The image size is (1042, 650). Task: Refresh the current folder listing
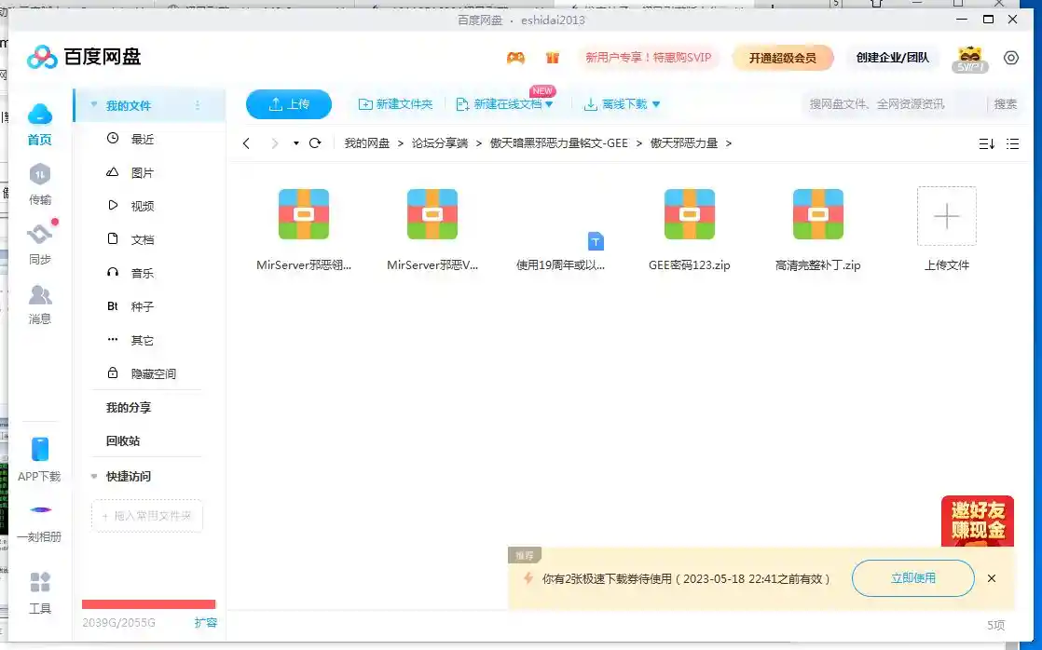point(315,143)
